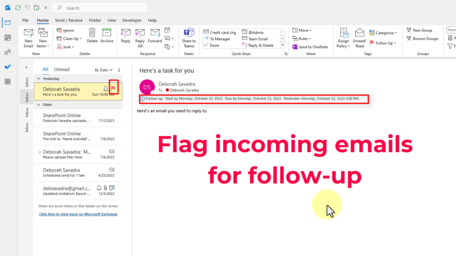Switch message list to Unread view
Screen dimensions: 456x256
click(x=61, y=69)
